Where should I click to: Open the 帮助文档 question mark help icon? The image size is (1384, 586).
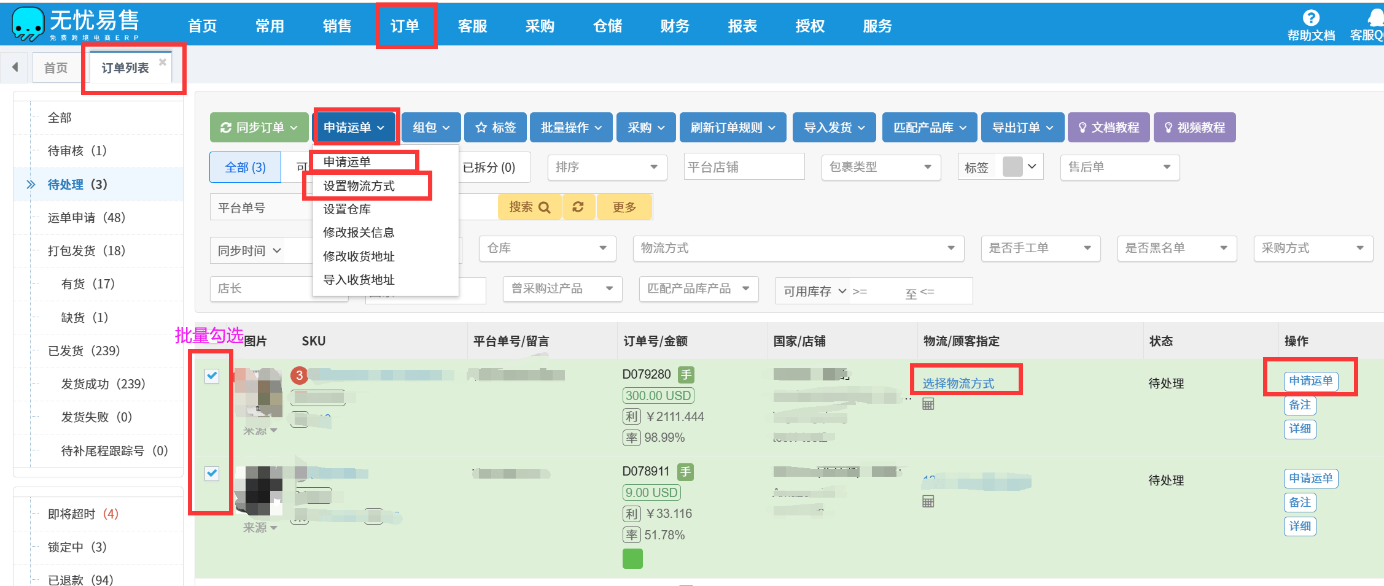pos(1311,17)
